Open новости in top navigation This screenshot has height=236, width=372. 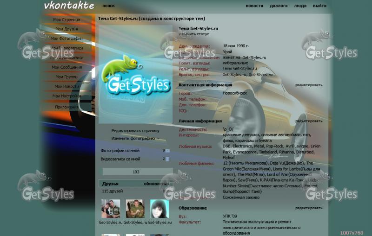254,6
